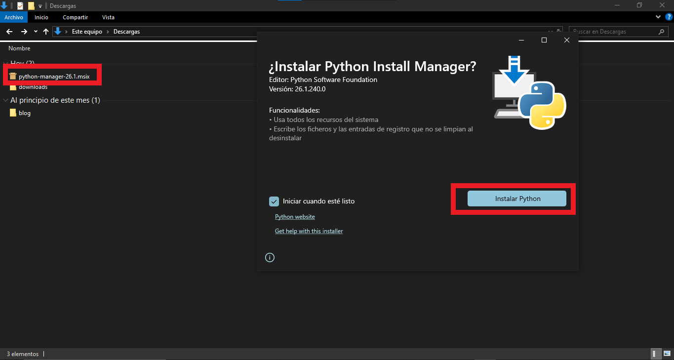Image resolution: width=674 pixels, height=360 pixels.
Task: Click the Downloads arrow icon in Explorer title bar
Action: (4, 5)
